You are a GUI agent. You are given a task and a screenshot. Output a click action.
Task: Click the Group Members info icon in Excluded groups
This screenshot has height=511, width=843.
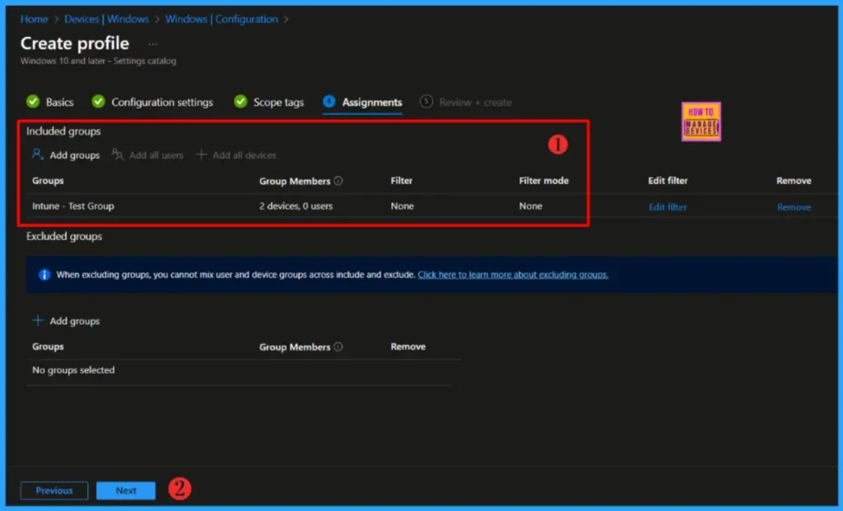pyautogui.click(x=338, y=347)
